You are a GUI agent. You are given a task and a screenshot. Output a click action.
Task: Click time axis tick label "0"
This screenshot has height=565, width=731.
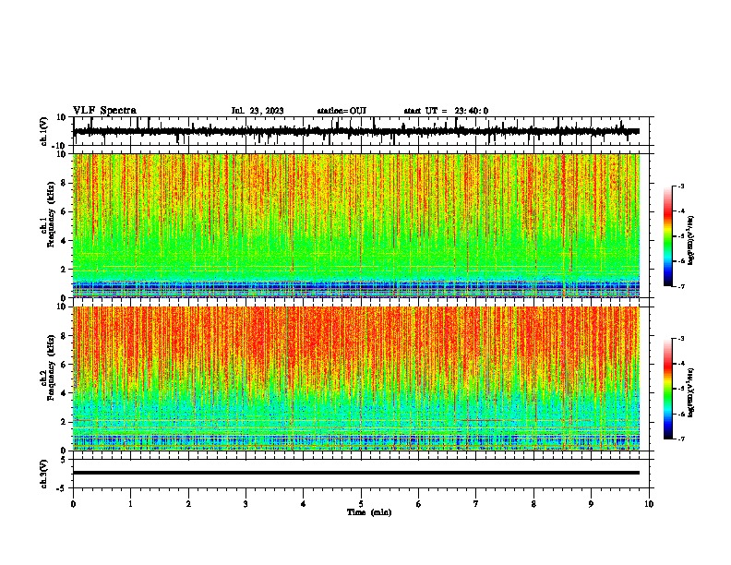click(73, 504)
